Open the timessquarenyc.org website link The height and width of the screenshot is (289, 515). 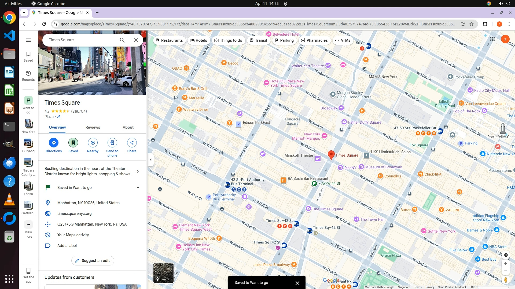click(74, 214)
